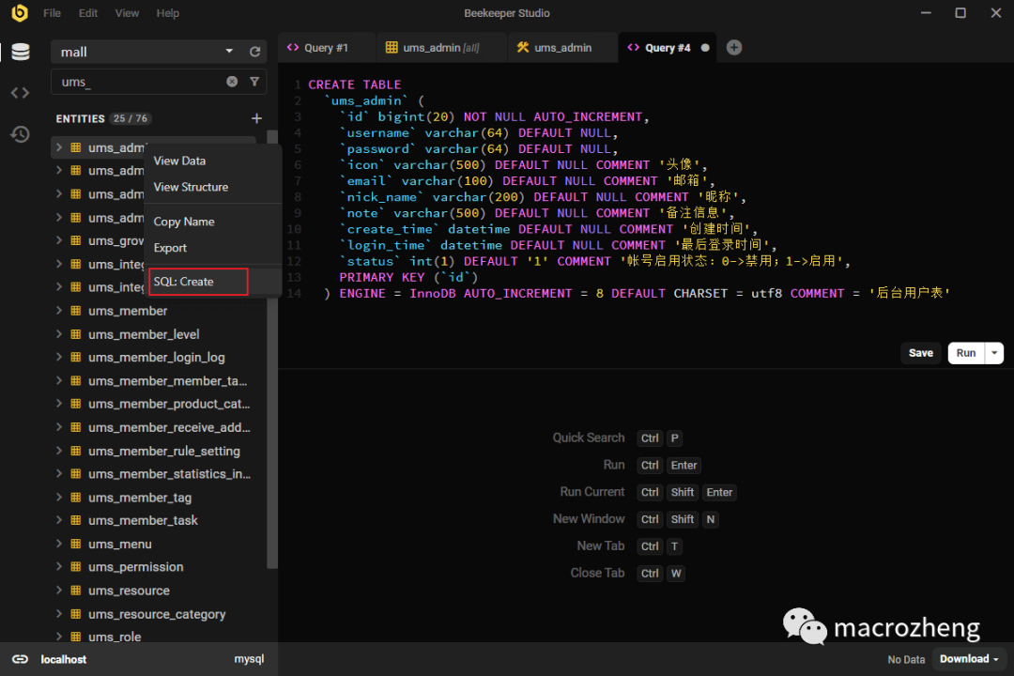Expand the ums_menu table
This screenshot has width=1014, height=676.
(x=59, y=544)
